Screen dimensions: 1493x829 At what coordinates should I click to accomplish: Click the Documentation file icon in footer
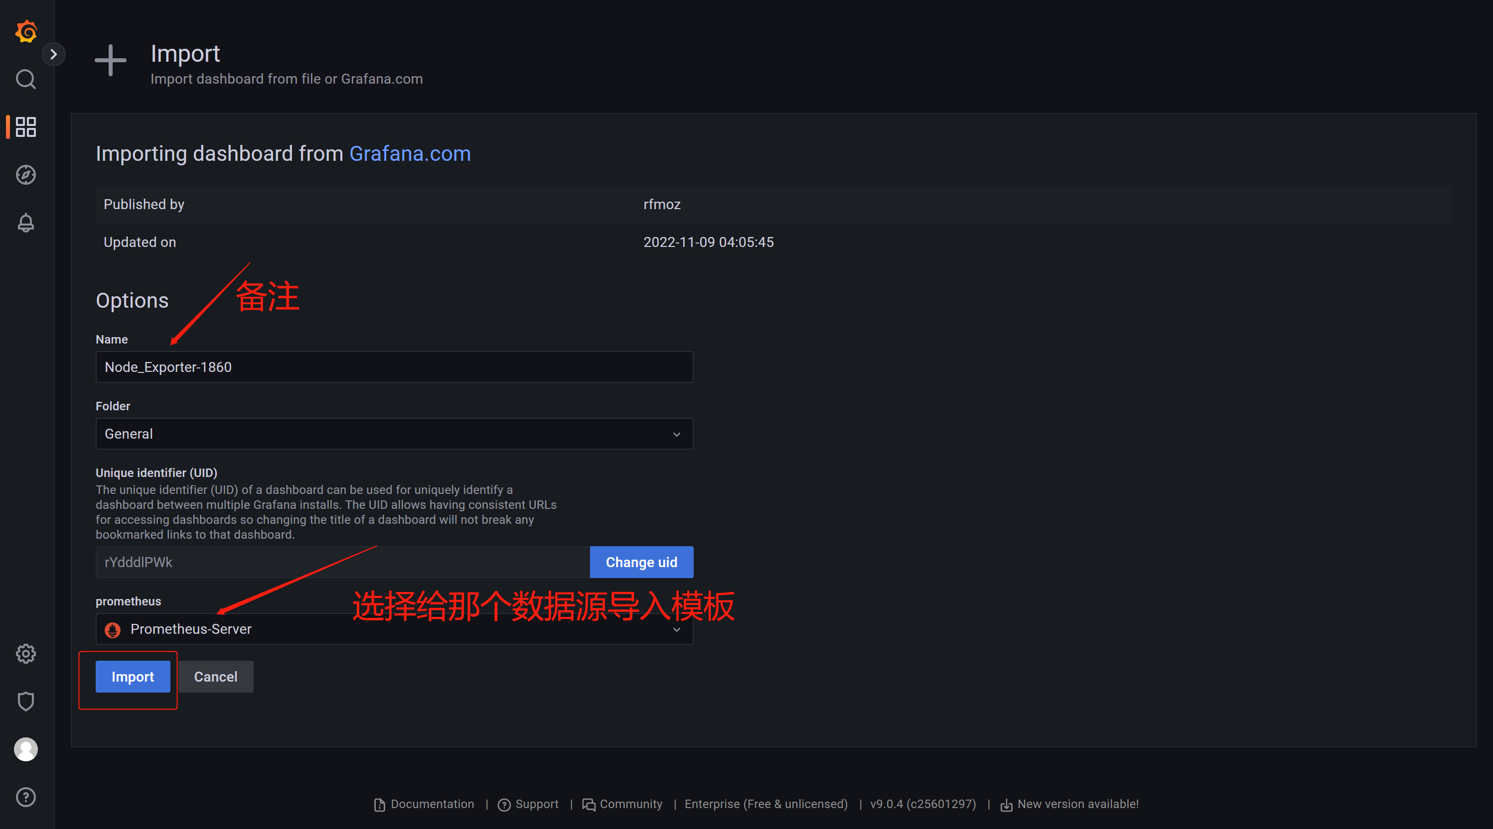[380, 805]
